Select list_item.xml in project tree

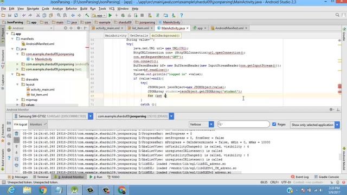(x=39, y=95)
